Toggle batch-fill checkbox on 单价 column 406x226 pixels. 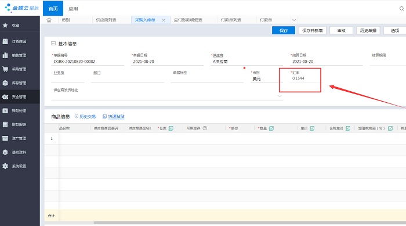pyautogui.click(x=312, y=128)
